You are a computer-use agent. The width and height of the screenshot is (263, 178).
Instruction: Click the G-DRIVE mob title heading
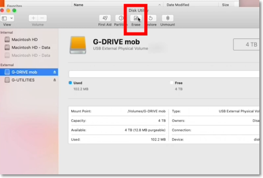click(x=116, y=42)
